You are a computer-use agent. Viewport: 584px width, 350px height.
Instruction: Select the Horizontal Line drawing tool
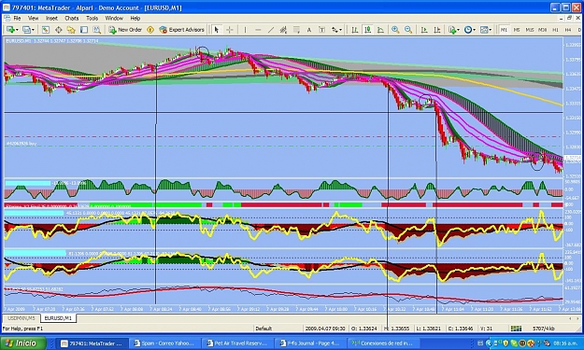(x=258, y=30)
